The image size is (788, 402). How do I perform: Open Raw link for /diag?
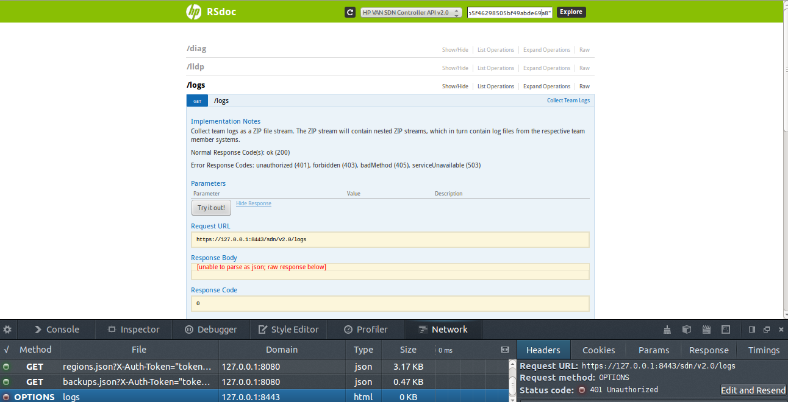584,50
